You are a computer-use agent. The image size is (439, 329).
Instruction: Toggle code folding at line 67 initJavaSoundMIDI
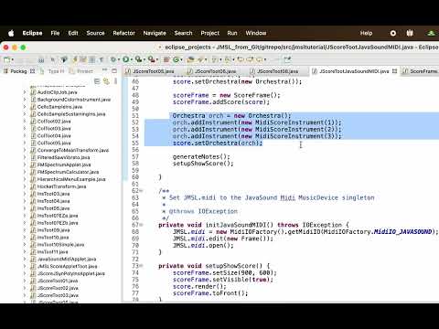pyautogui.click(x=142, y=225)
